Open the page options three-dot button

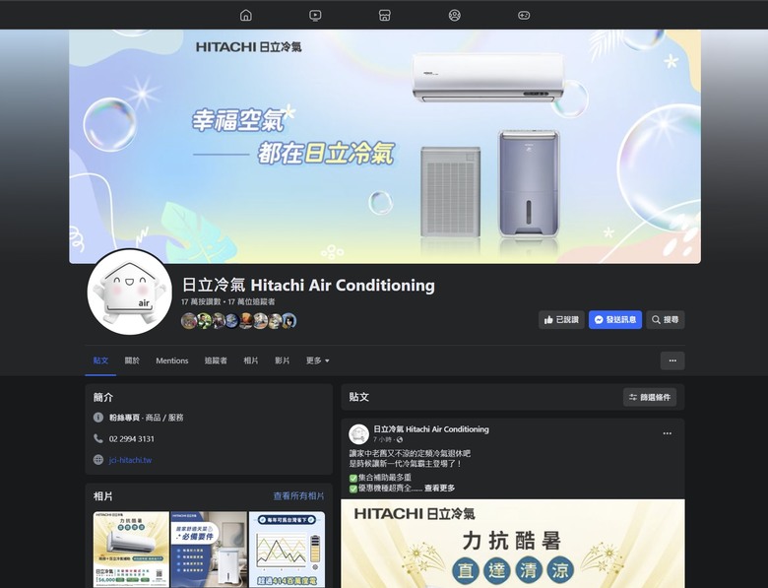coord(672,360)
